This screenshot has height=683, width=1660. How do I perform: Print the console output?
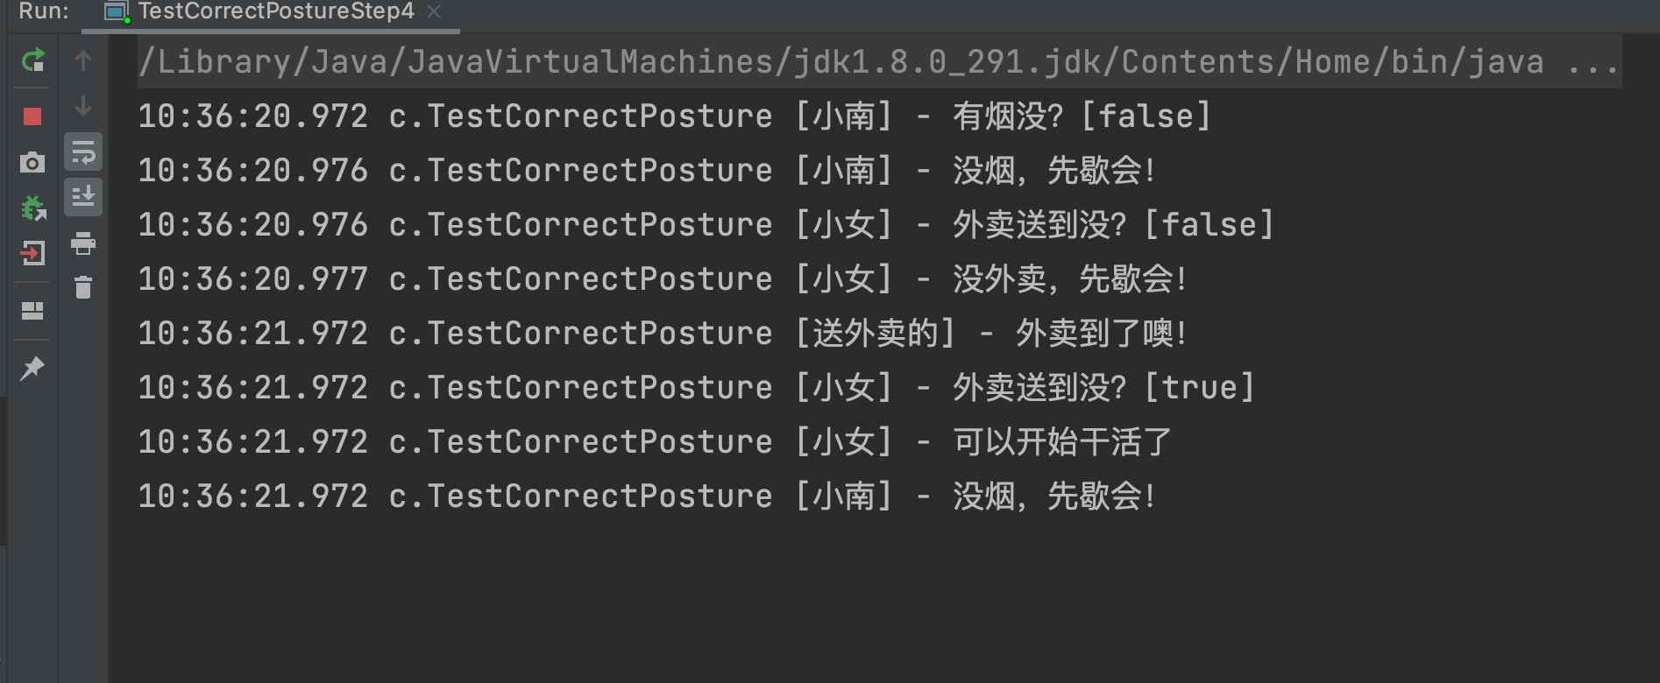click(x=83, y=245)
